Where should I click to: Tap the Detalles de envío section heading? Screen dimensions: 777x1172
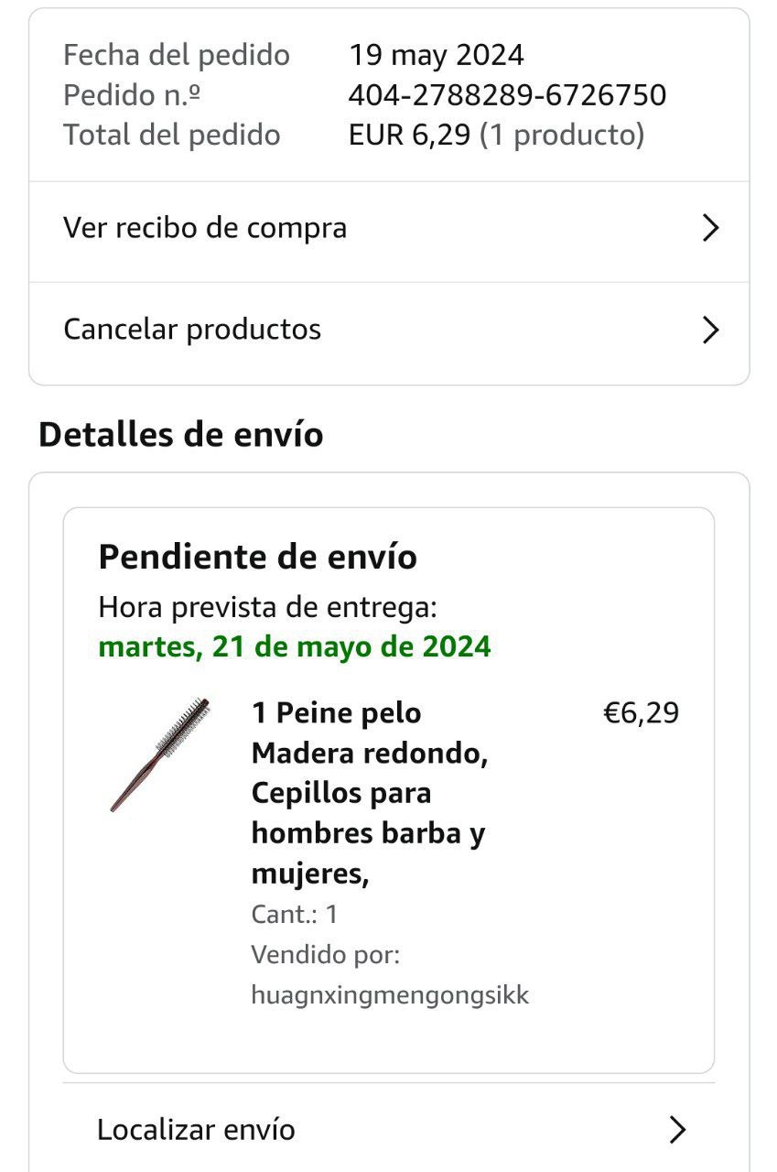(x=181, y=434)
